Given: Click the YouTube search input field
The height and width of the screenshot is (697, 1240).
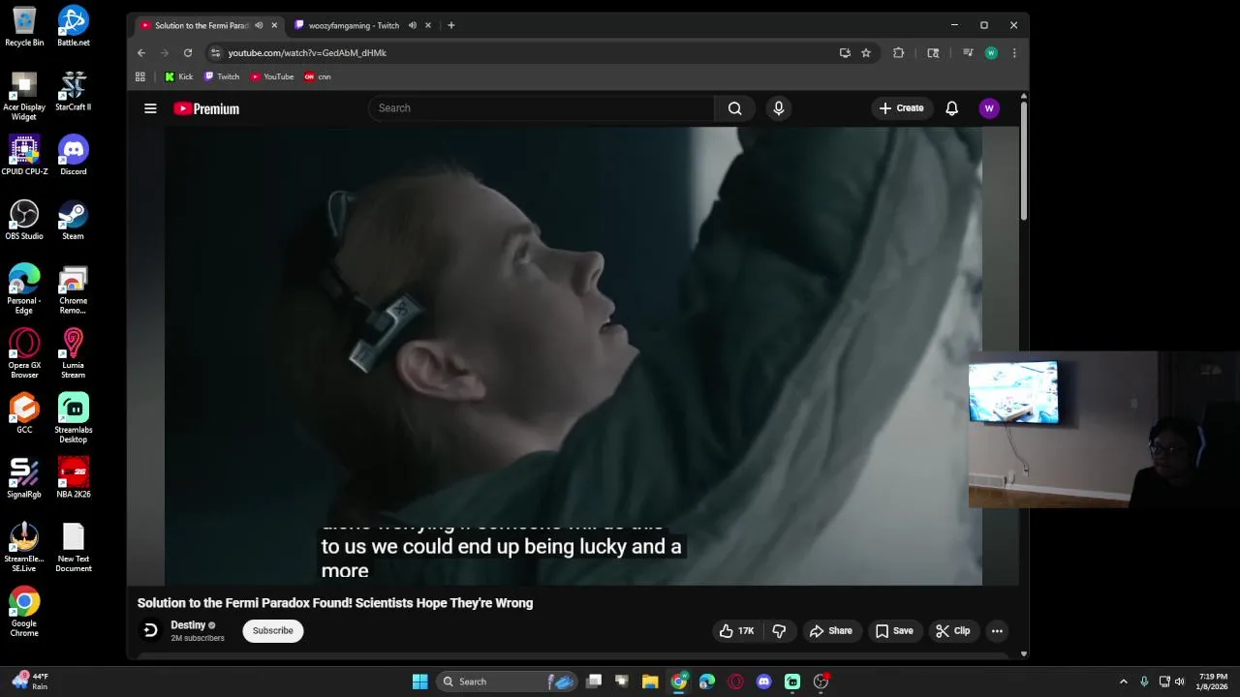Looking at the screenshot, I should coord(541,108).
